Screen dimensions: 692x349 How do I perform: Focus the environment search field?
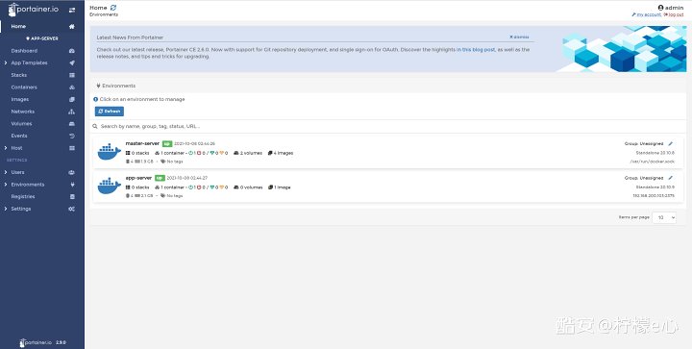tap(388, 126)
